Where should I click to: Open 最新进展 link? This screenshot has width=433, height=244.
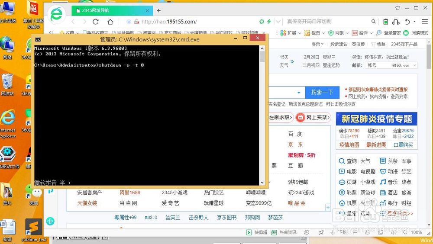tap(376, 145)
